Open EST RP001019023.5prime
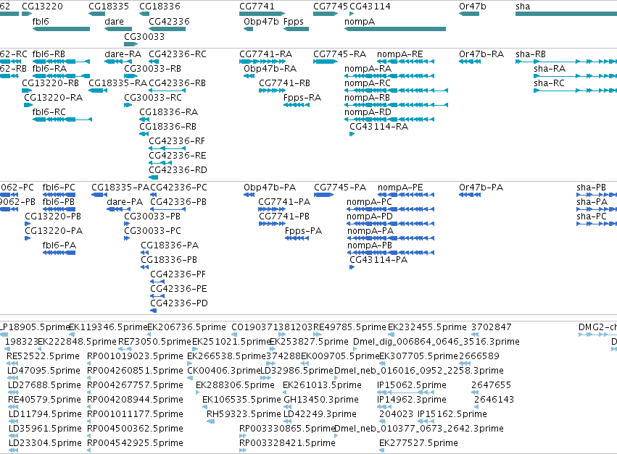The width and height of the screenshot is (617, 454). pos(135,356)
